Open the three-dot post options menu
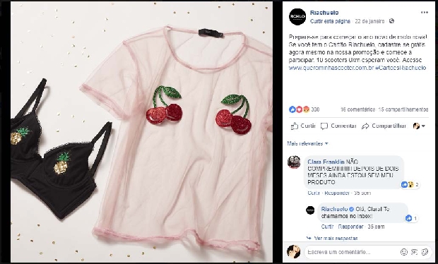438x264 pixels. pos(425,13)
